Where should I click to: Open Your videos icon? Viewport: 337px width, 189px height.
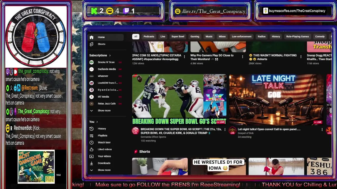[x=91, y=156]
